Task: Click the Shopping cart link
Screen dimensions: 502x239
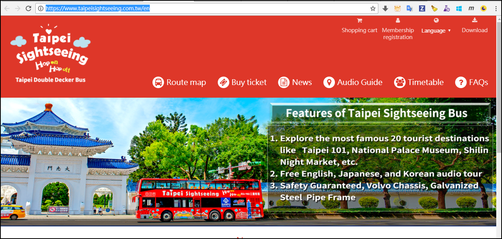Action: (x=360, y=30)
